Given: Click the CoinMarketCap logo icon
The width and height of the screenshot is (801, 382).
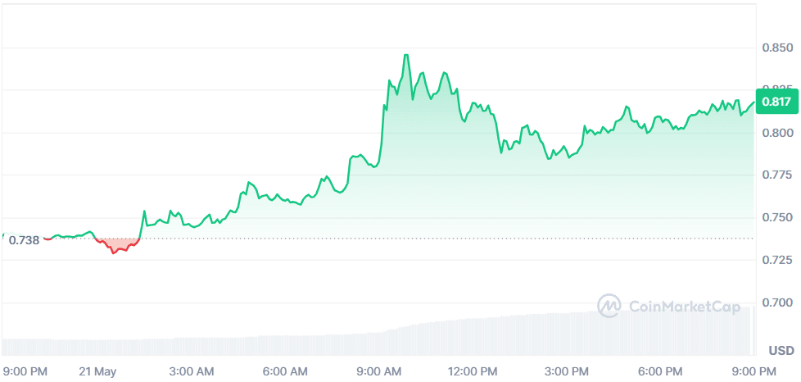Looking at the screenshot, I should (x=609, y=307).
